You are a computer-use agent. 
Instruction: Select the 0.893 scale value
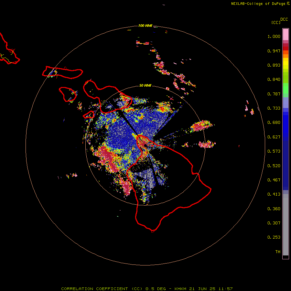coord(274,65)
